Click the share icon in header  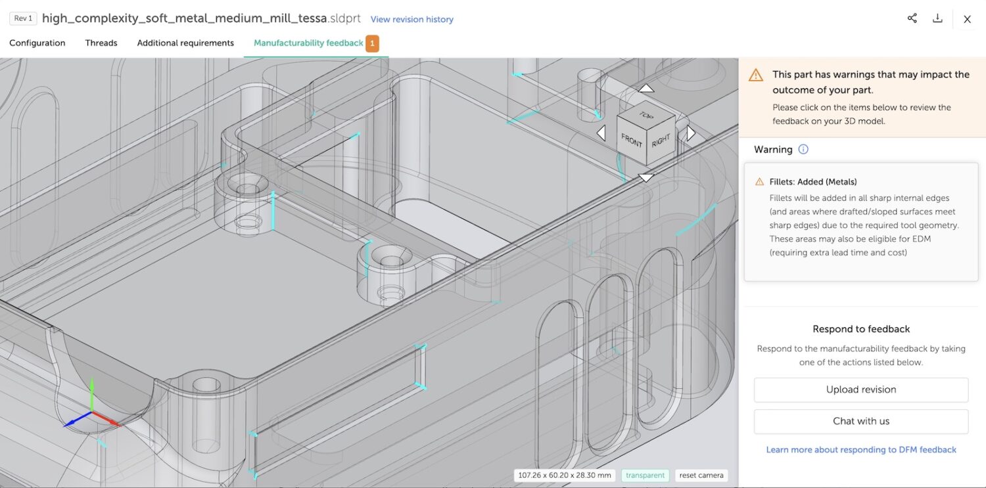[x=912, y=18]
